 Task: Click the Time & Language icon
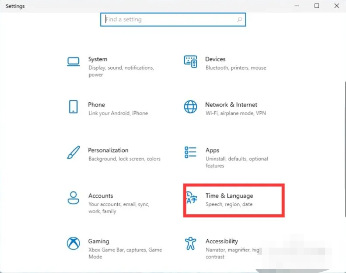pyautogui.click(x=191, y=198)
